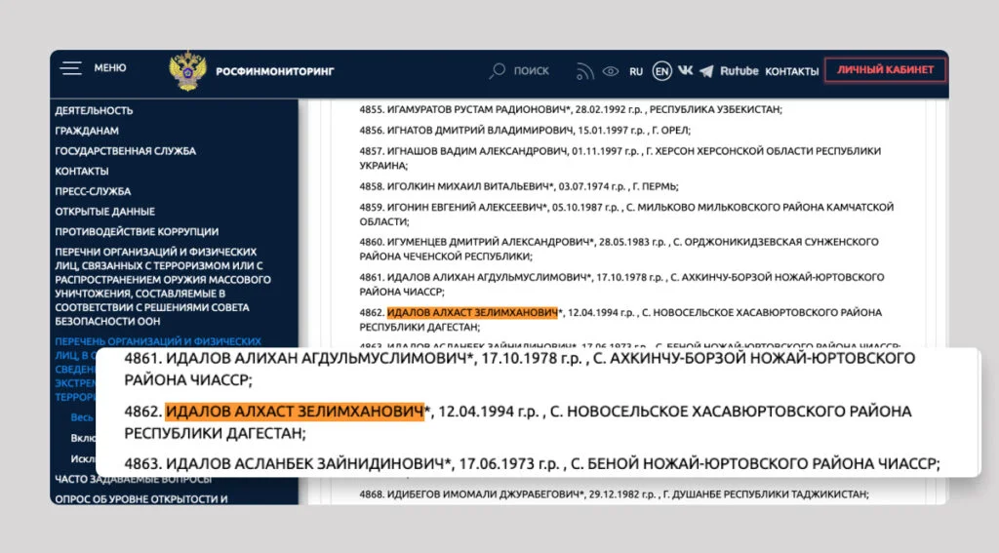
Task: Click the ЛИЧНЫЙ КАБИНЕТ button
Action: (x=885, y=70)
